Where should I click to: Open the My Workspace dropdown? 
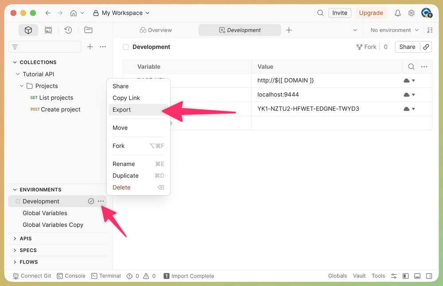coord(121,13)
